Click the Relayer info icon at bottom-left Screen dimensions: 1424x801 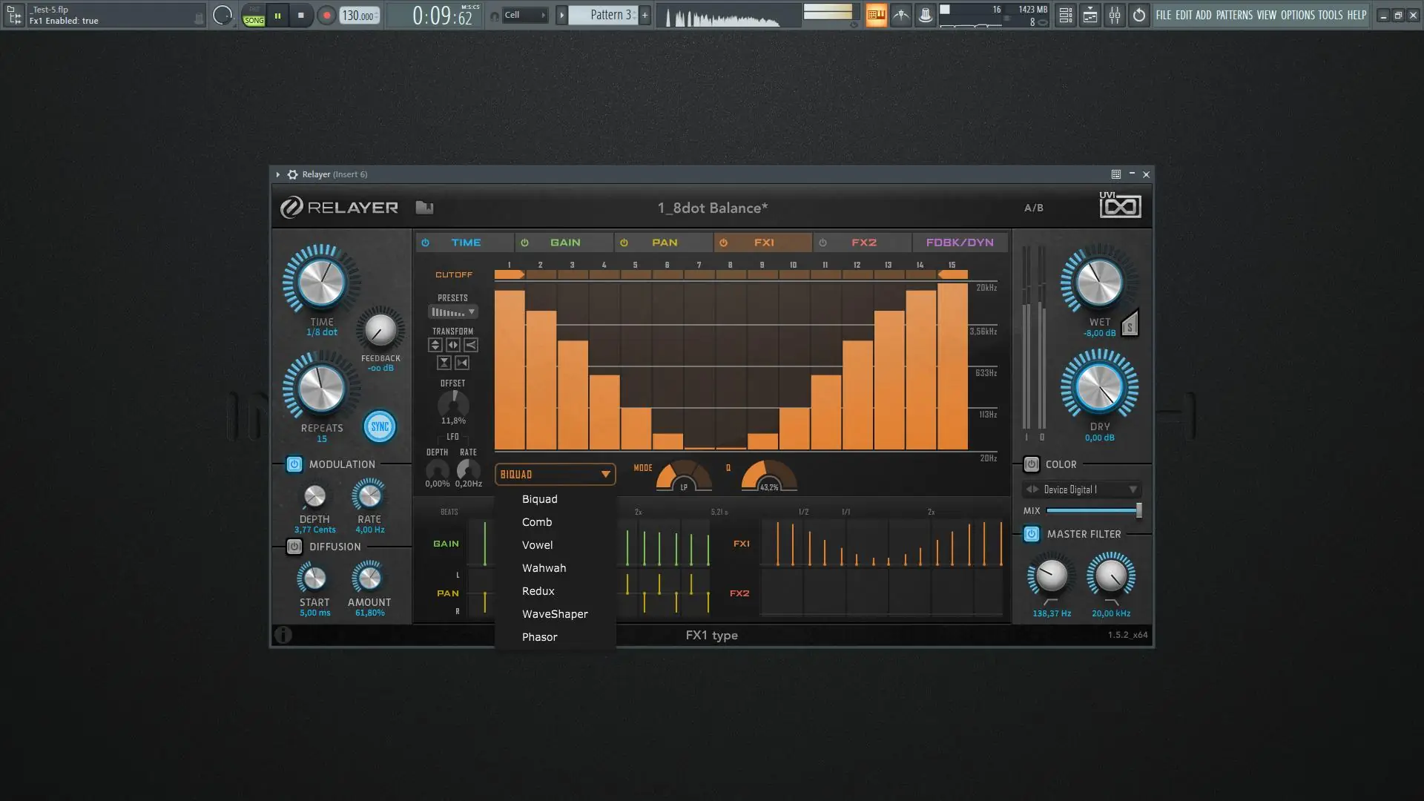click(283, 635)
